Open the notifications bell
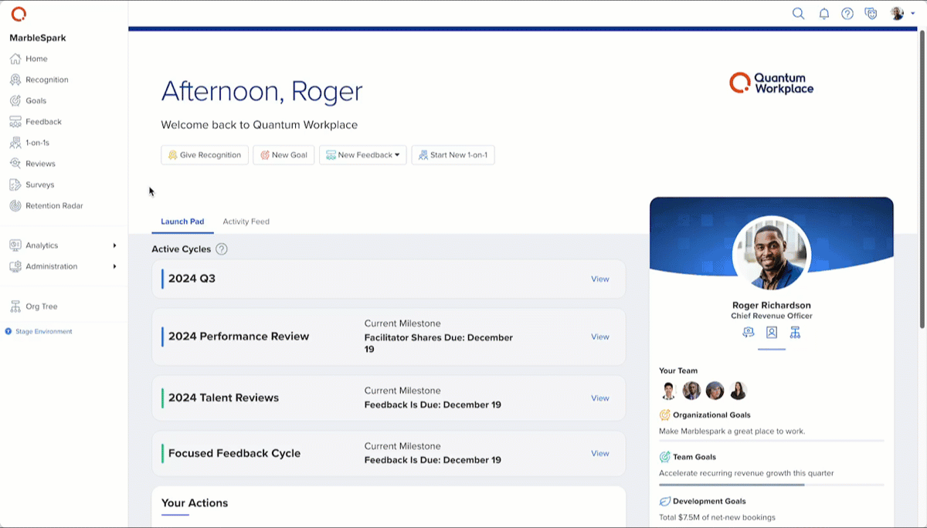The image size is (927, 528). tap(824, 13)
